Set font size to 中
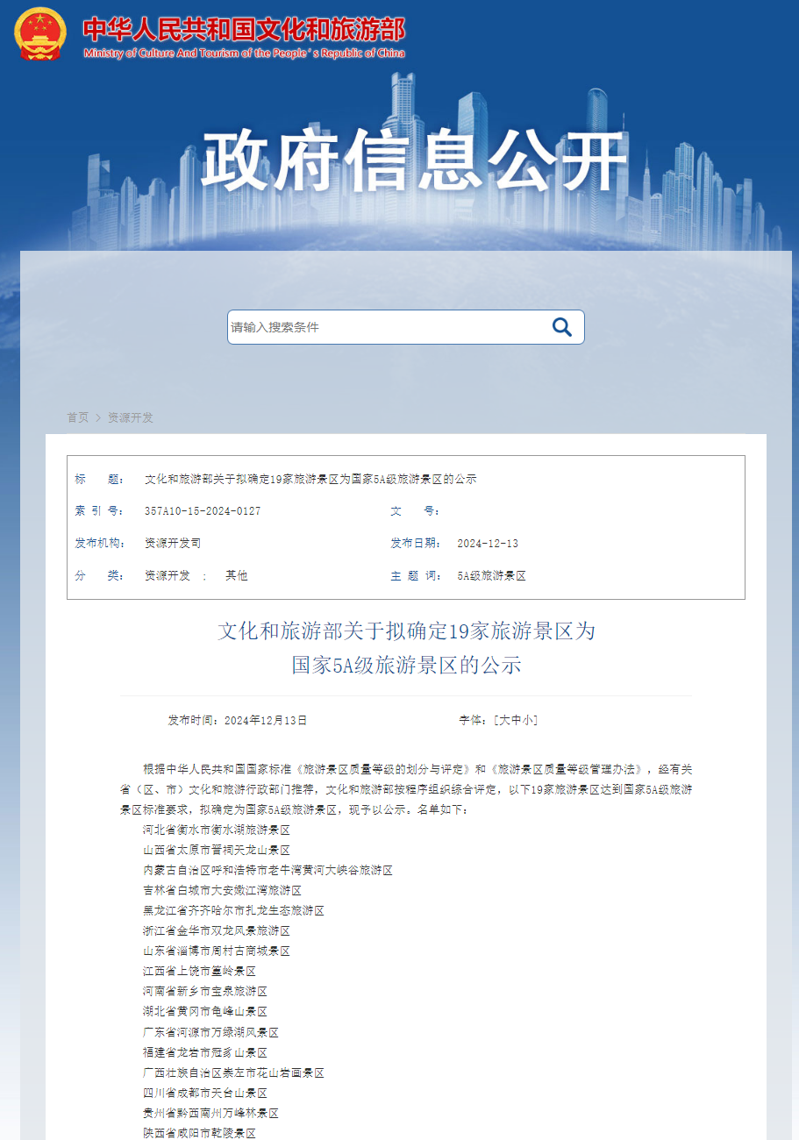Screen dimensions: 799x1140 (516, 720)
